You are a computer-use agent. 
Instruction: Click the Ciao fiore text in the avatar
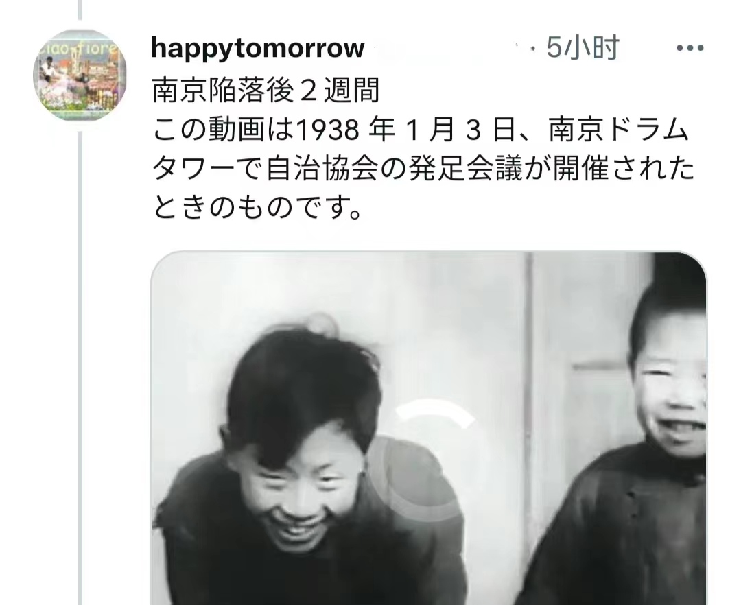77,48
